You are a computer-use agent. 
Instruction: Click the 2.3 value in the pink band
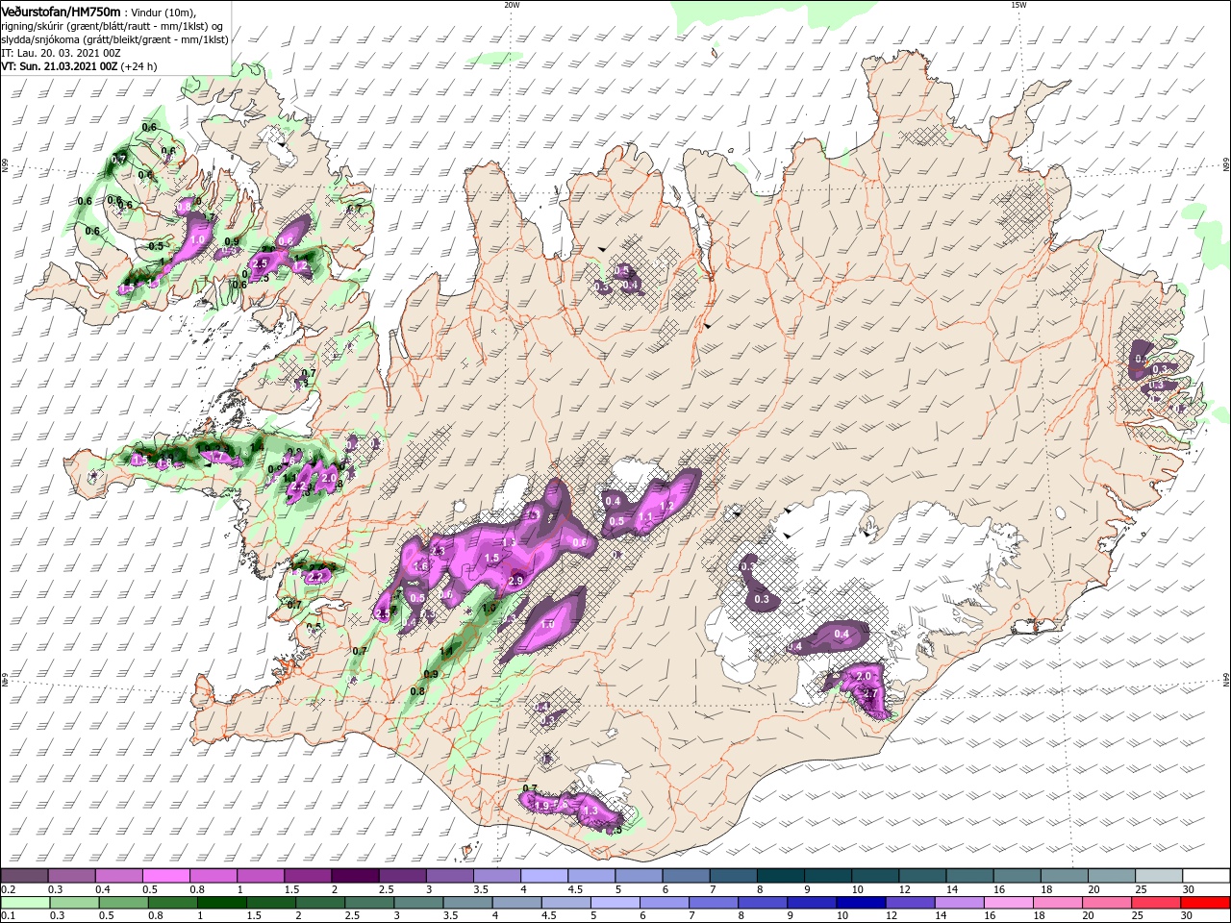tap(438, 551)
